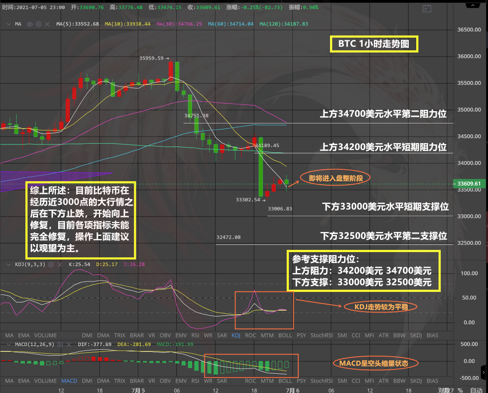Click the 7月 6 date on time axis

[x=292, y=390]
